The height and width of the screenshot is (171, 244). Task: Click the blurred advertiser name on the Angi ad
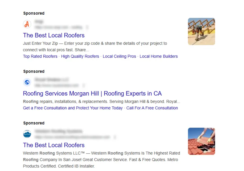39,22
